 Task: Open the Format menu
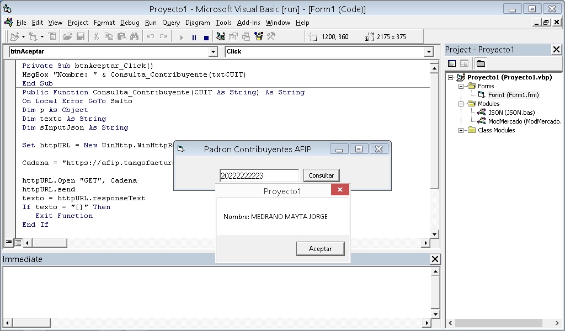[104, 23]
